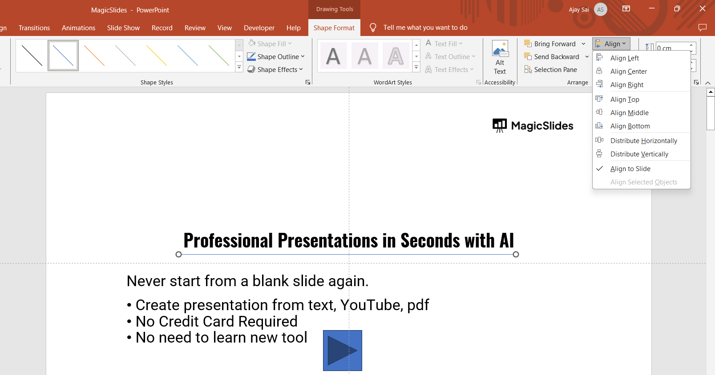Image resolution: width=715 pixels, height=375 pixels.
Task: Open the Animations tab
Action: (79, 28)
